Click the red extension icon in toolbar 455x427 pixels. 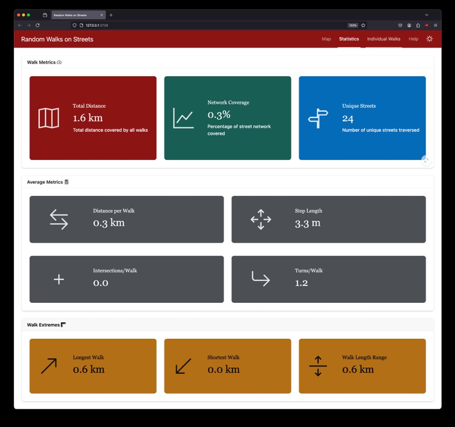[x=427, y=25]
